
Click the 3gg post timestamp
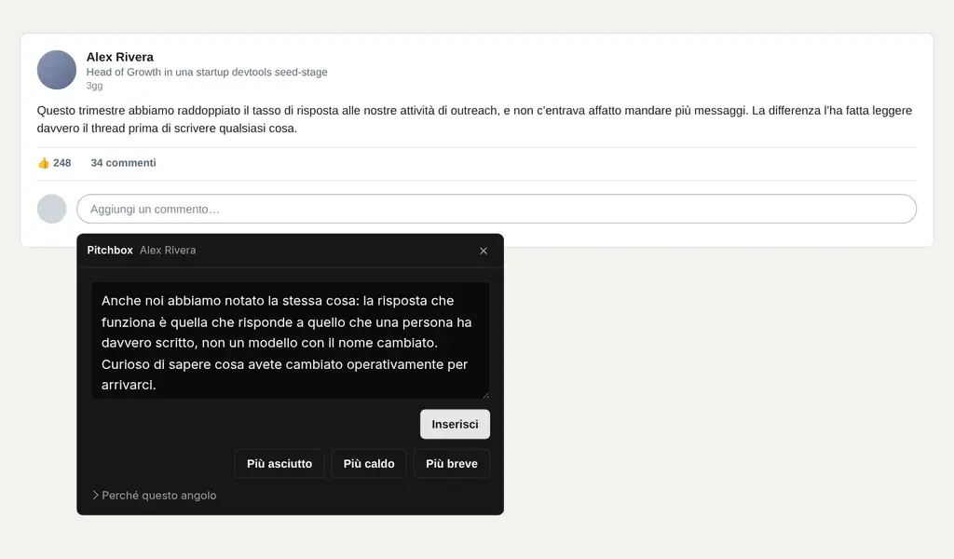pyautogui.click(x=94, y=86)
